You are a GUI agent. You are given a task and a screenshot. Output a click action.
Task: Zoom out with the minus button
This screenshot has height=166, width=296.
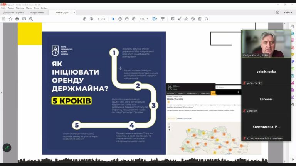click(127, 19)
